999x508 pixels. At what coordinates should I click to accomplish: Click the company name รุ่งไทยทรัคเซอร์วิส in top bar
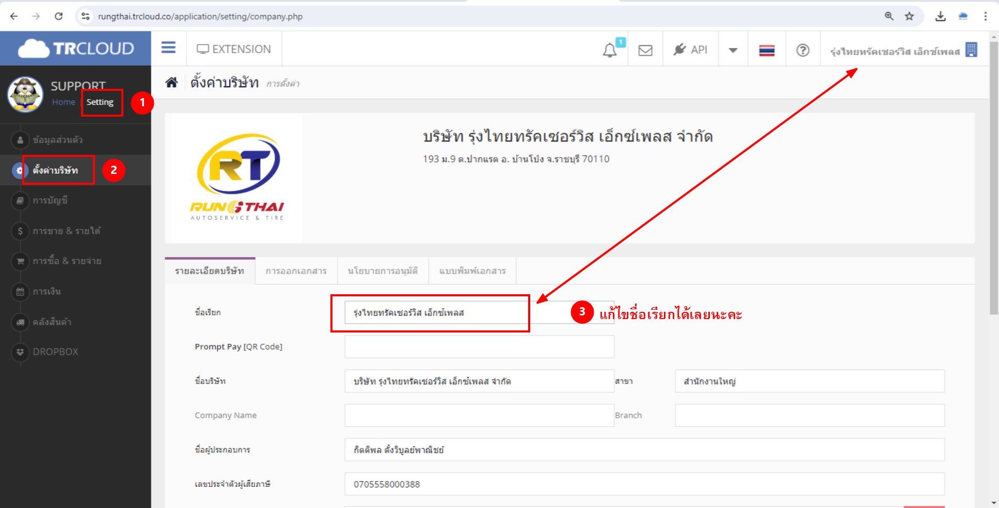point(895,51)
